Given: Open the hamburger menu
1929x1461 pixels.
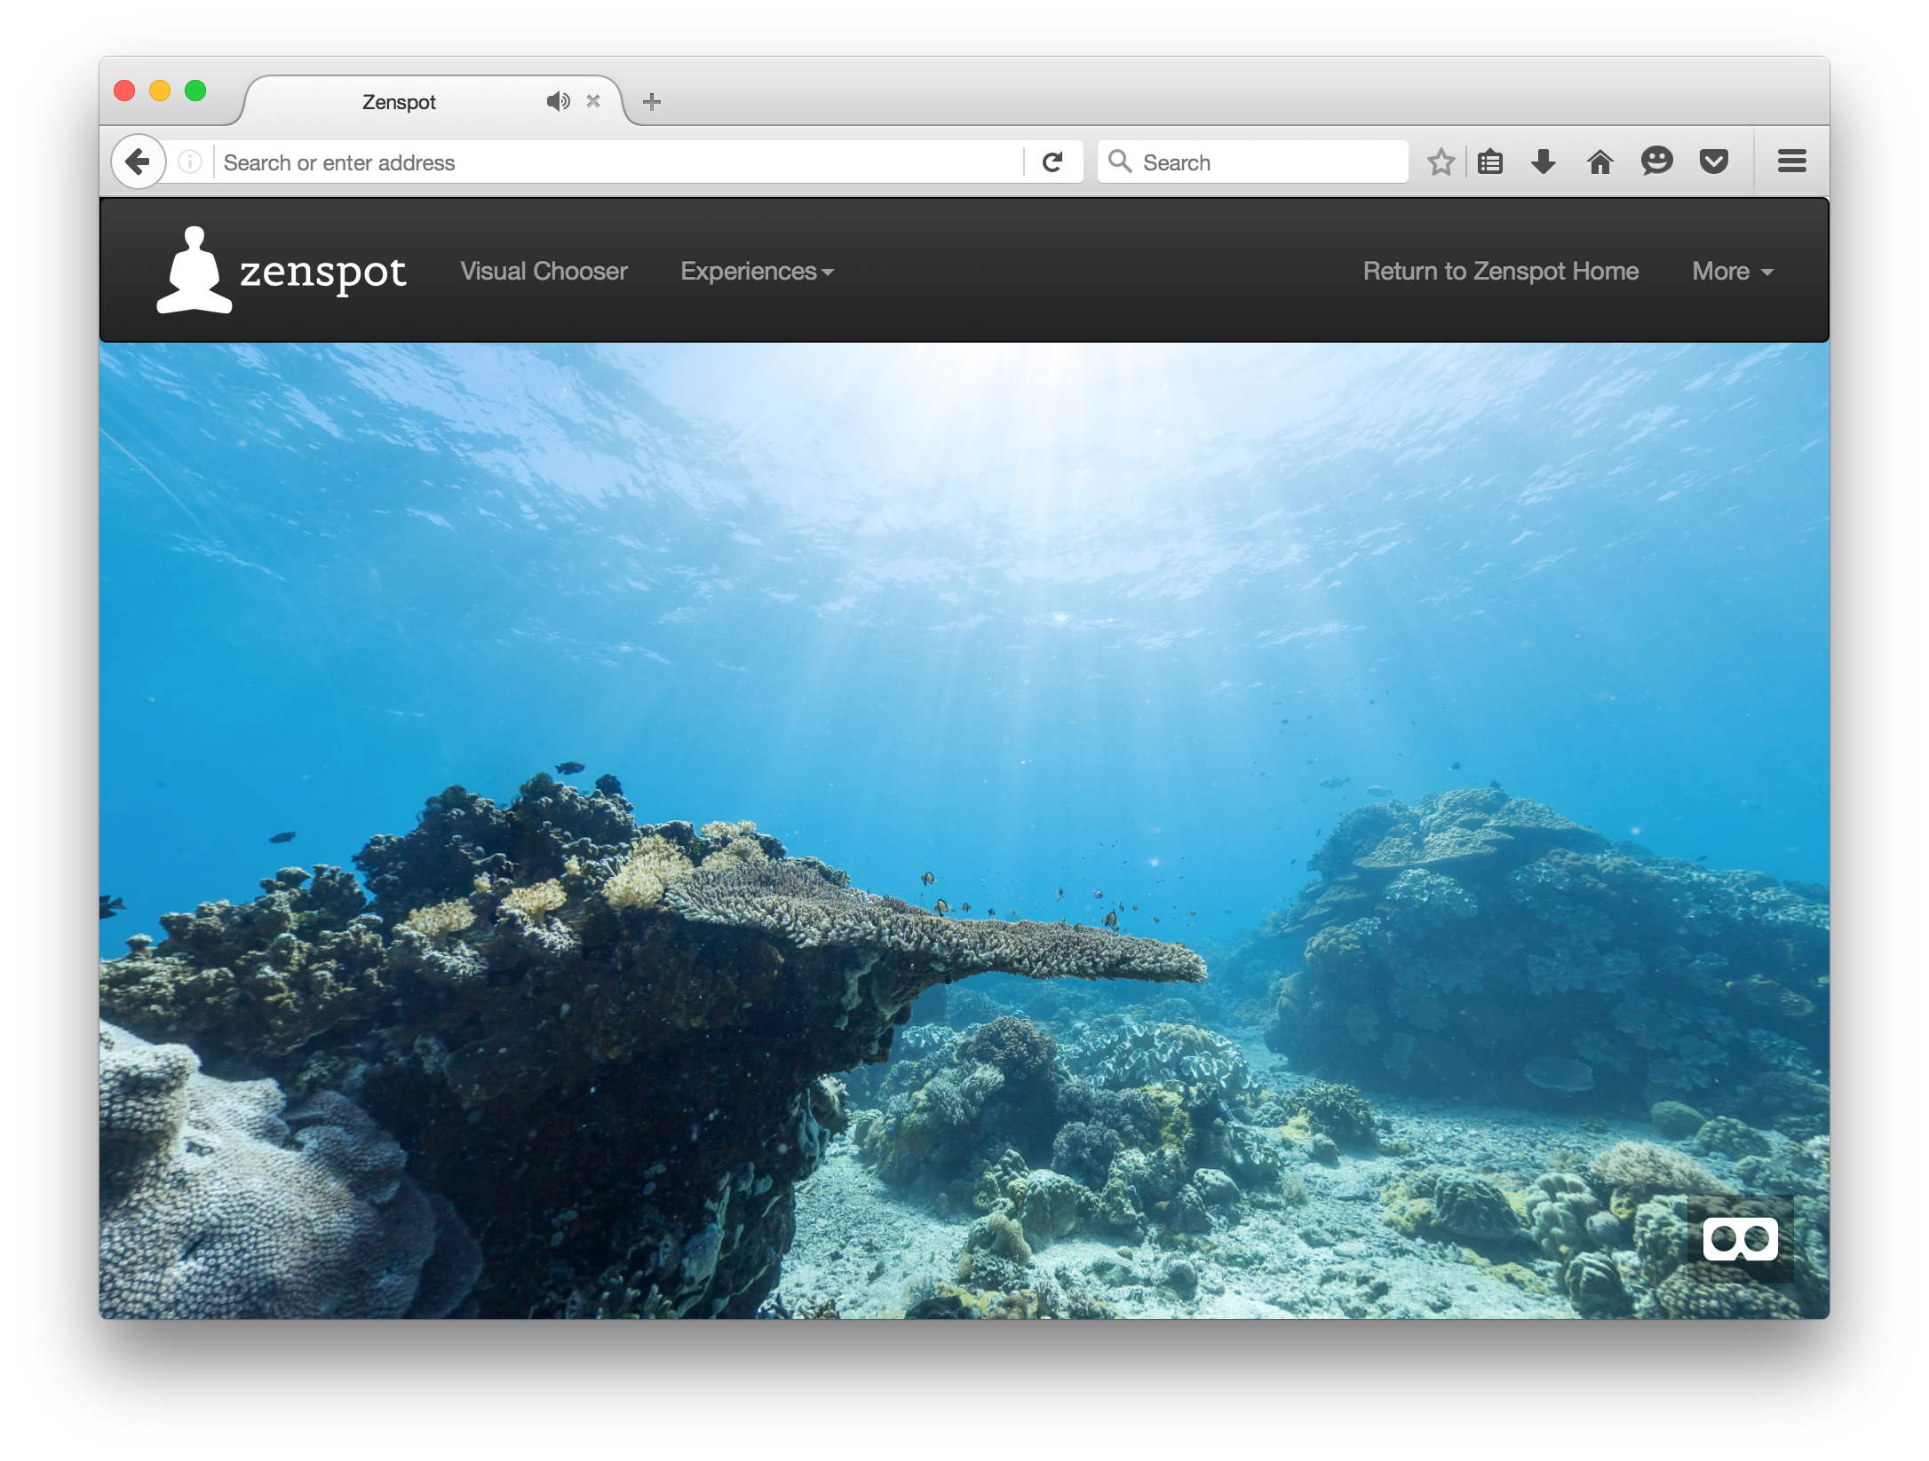Looking at the screenshot, I should coord(1791,161).
